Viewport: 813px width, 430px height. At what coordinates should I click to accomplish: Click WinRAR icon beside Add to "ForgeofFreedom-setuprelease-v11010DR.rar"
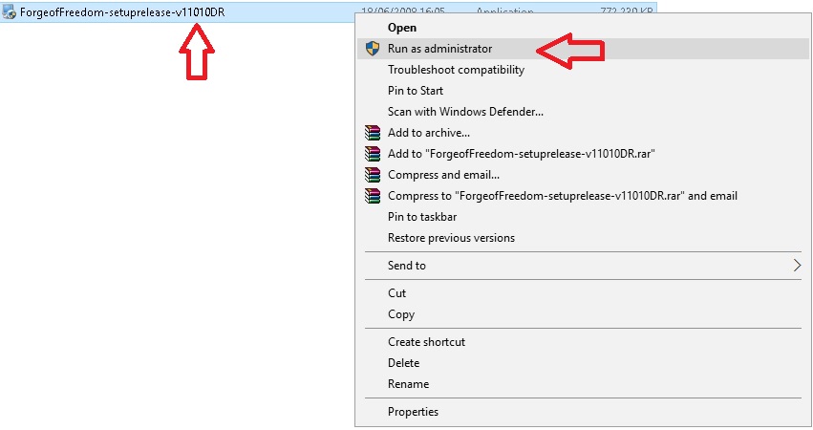click(373, 154)
